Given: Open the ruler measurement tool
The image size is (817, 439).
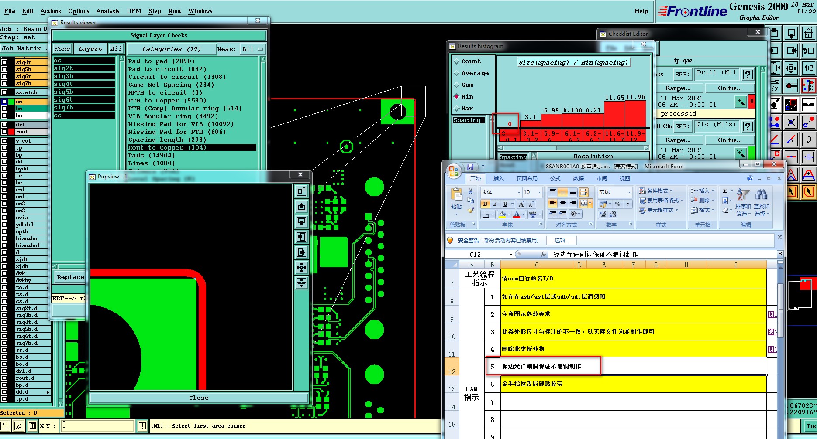Looking at the screenshot, I should [808, 104].
